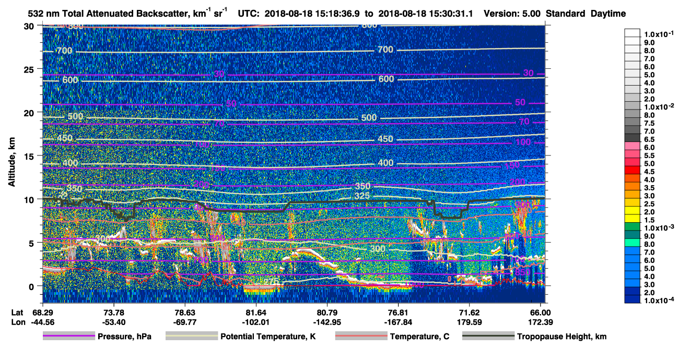Select latitude value 73.78
Viewport: 679px width, 348px height.
pyautogui.click(x=113, y=312)
